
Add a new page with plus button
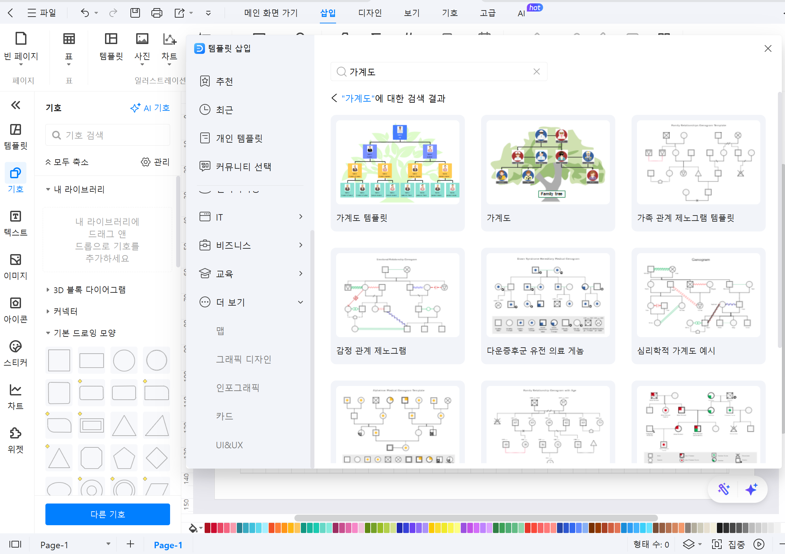130,544
